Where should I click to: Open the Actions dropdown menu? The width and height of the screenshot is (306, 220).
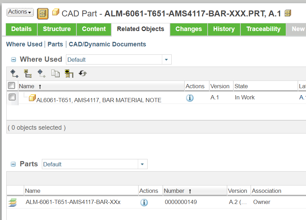click(x=20, y=12)
